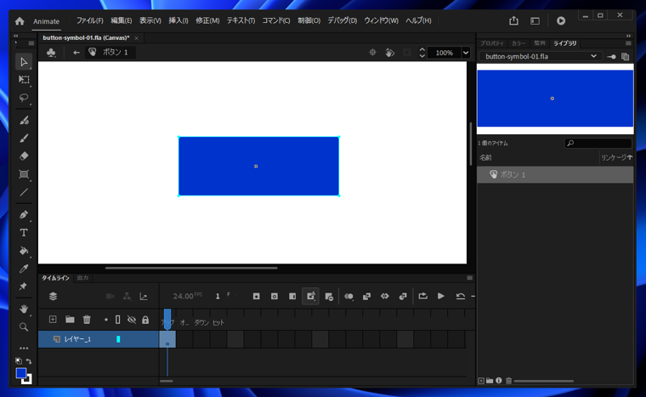Open the Workspace switcher icon
Image resolution: width=646 pixels, height=397 pixels.
(535, 20)
